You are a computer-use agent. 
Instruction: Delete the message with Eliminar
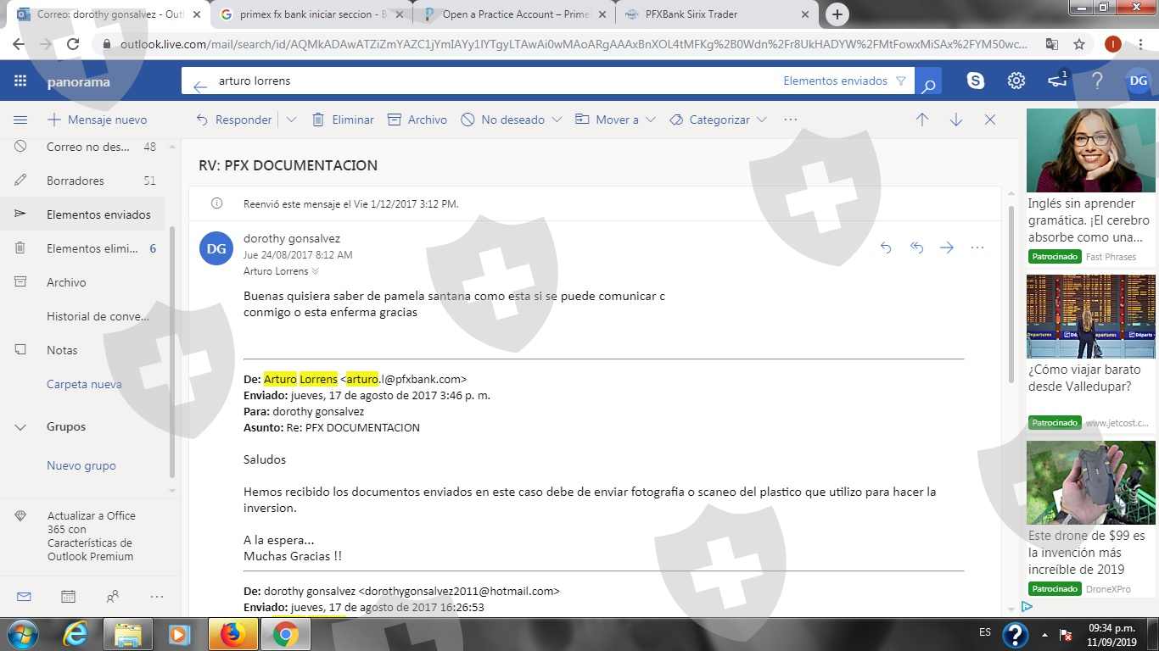tap(343, 120)
